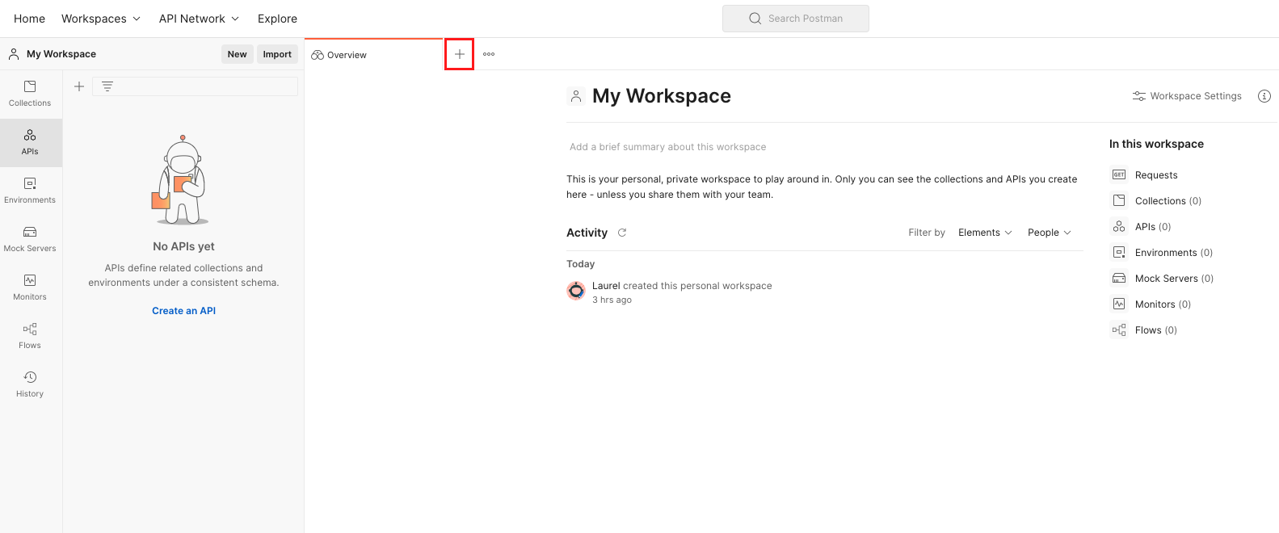The width and height of the screenshot is (1279, 533).
Task: Open Workspace Settings
Action: tap(1187, 96)
